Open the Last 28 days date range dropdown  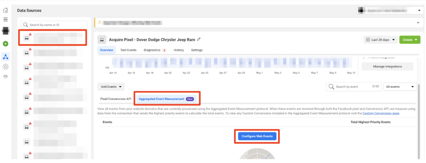point(380,40)
